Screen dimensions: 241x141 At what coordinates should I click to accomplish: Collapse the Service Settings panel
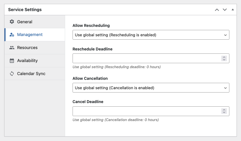click(x=233, y=9)
